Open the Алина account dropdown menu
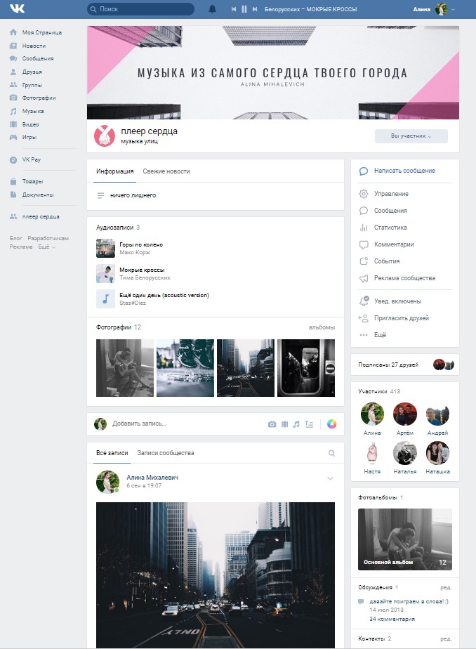Image resolution: width=476 pixels, height=649 pixels. (x=435, y=9)
